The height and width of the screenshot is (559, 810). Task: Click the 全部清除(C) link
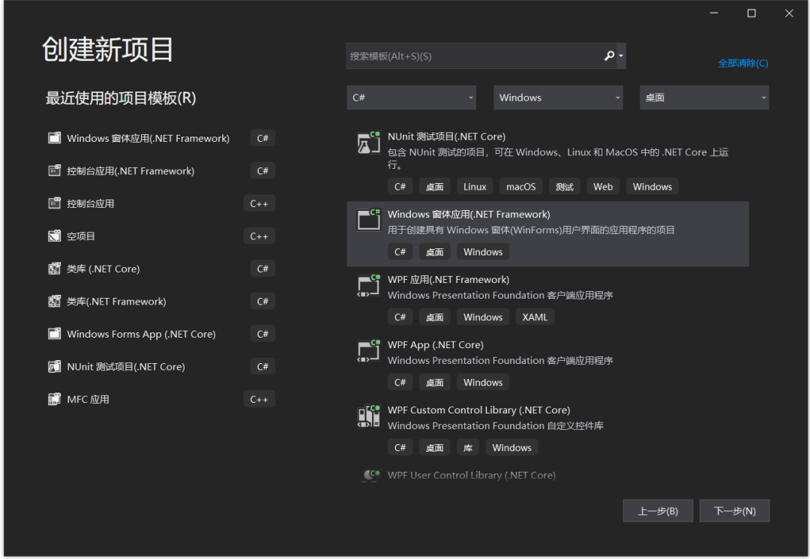(742, 63)
